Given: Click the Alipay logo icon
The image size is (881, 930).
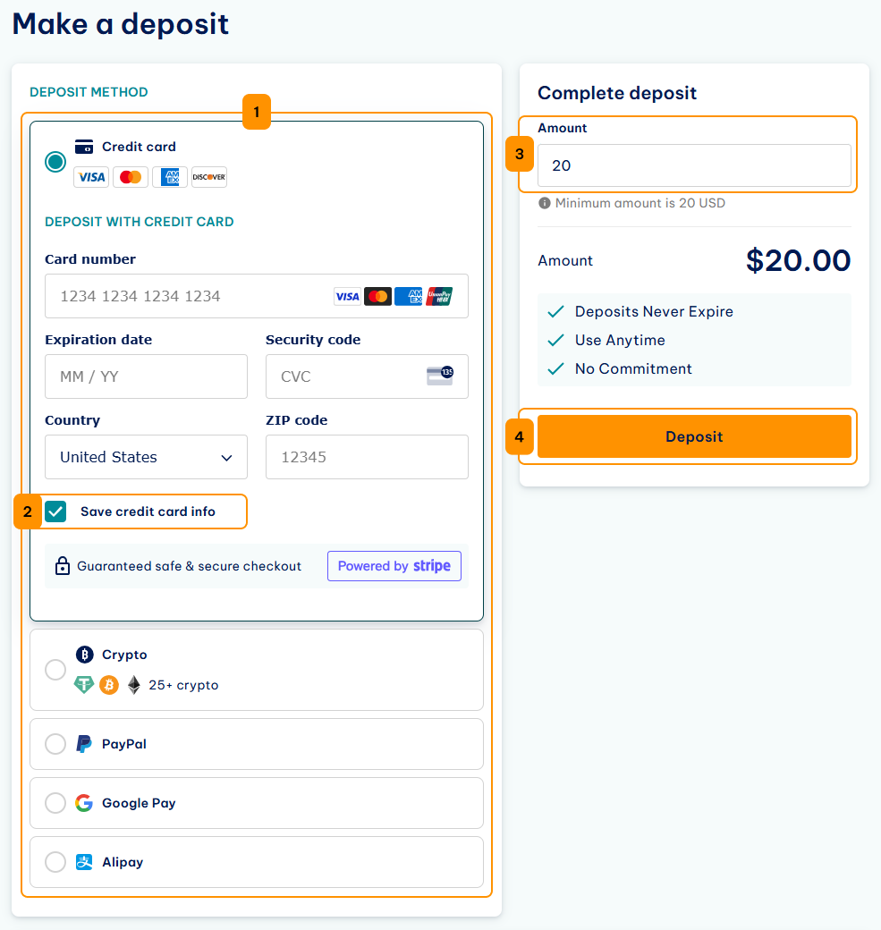Looking at the screenshot, I should [84, 862].
